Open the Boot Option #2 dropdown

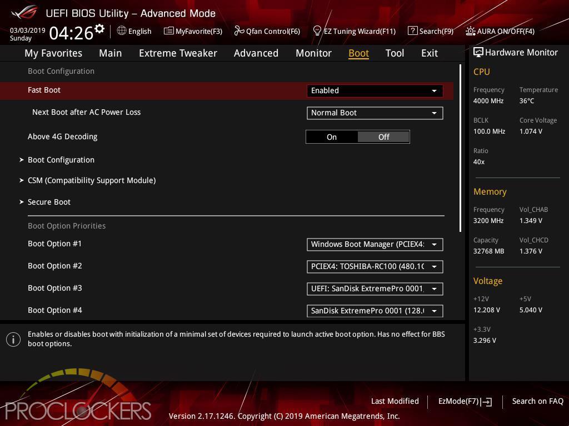pos(375,267)
